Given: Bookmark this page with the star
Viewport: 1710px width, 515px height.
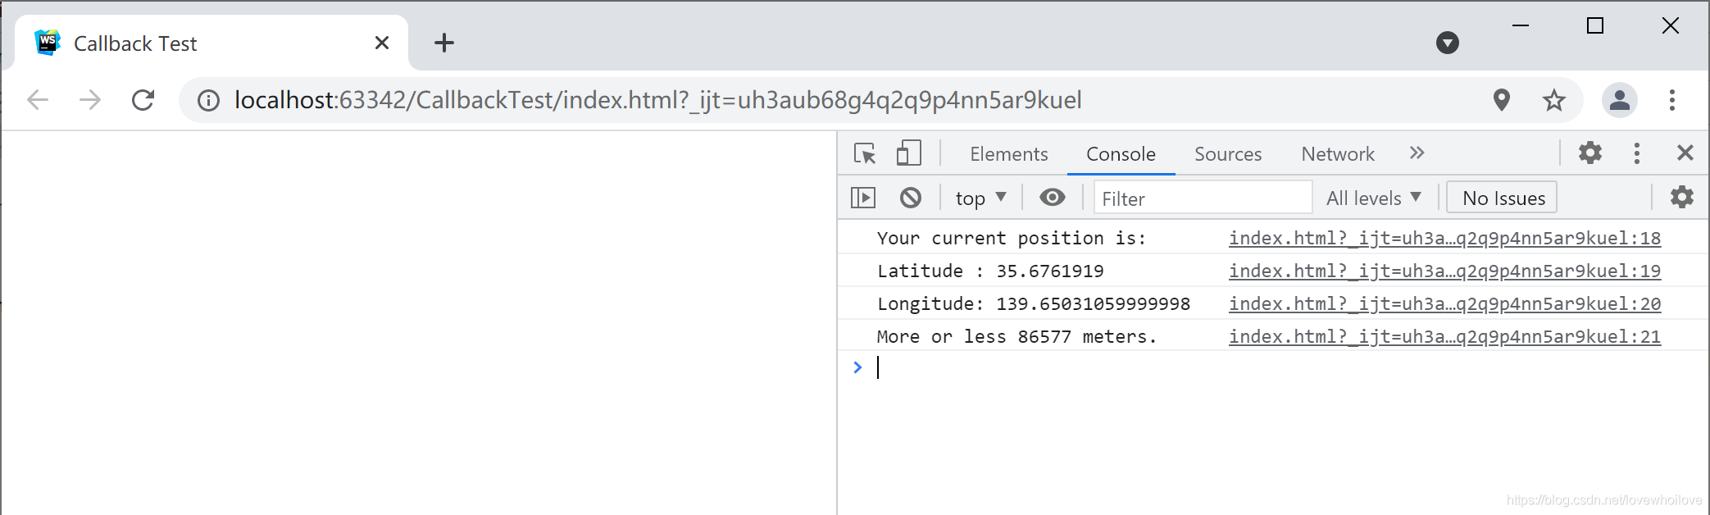Looking at the screenshot, I should tap(1554, 100).
